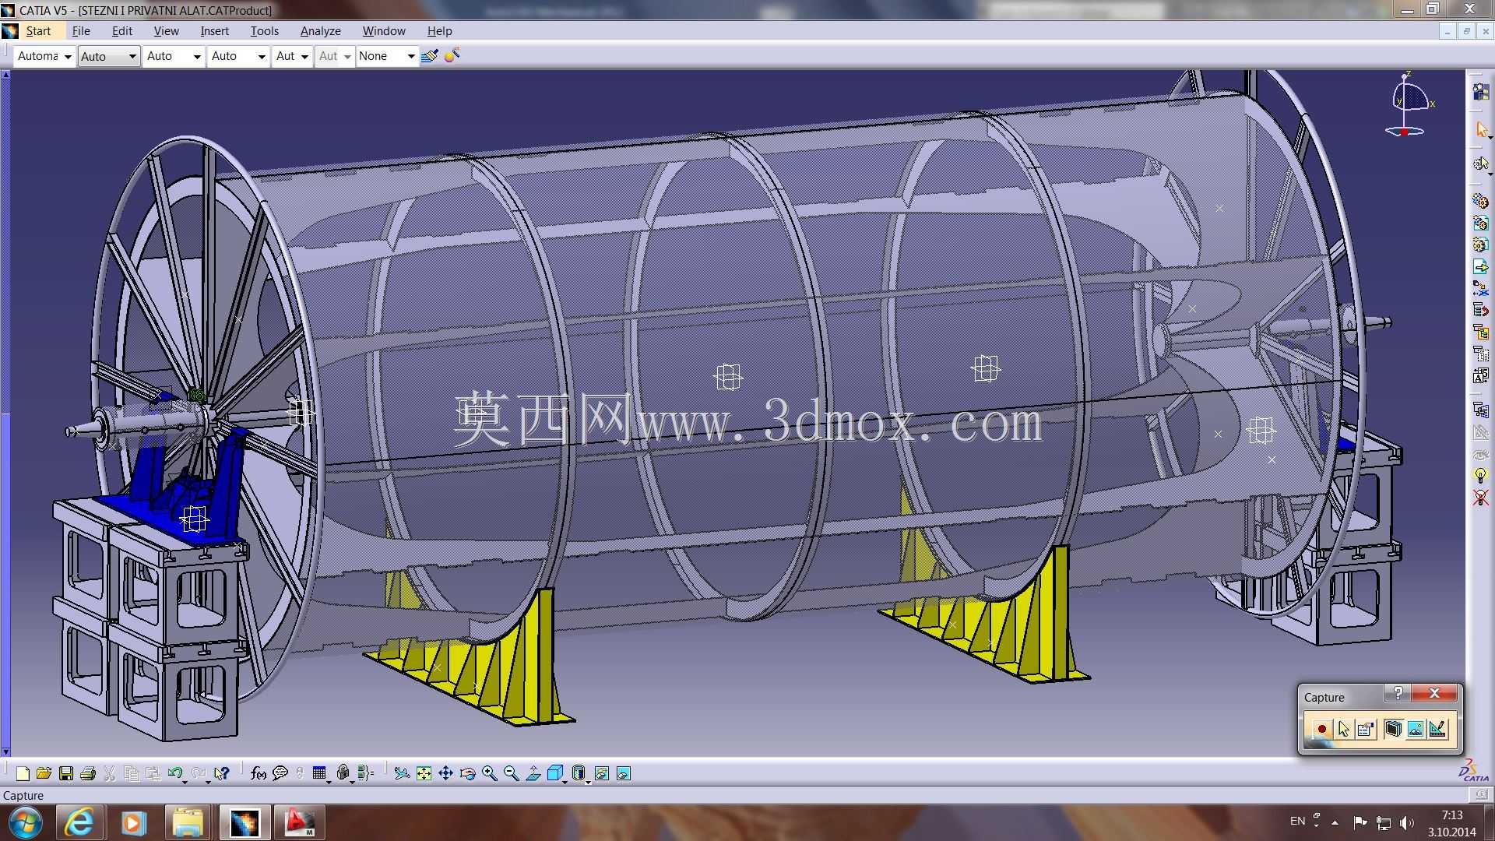
Task: Click the Capture dialog help question button
Action: (x=1398, y=693)
